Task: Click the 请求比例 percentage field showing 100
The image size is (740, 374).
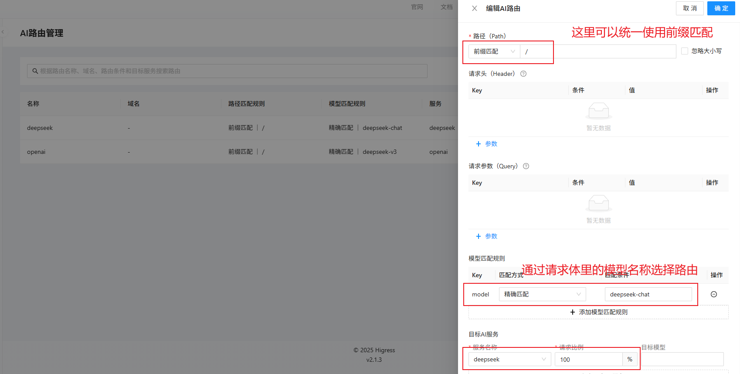Action: pyautogui.click(x=588, y=359)
